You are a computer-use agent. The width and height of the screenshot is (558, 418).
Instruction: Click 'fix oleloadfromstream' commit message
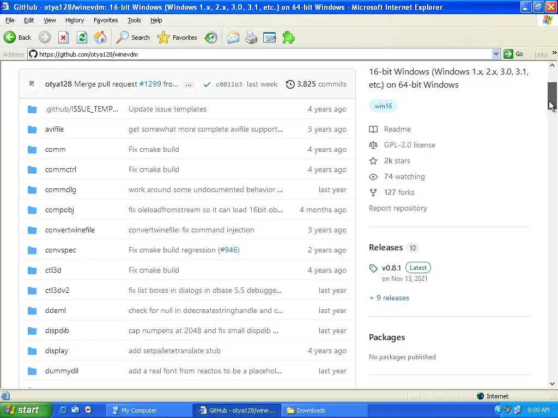(x=205, y=210)
